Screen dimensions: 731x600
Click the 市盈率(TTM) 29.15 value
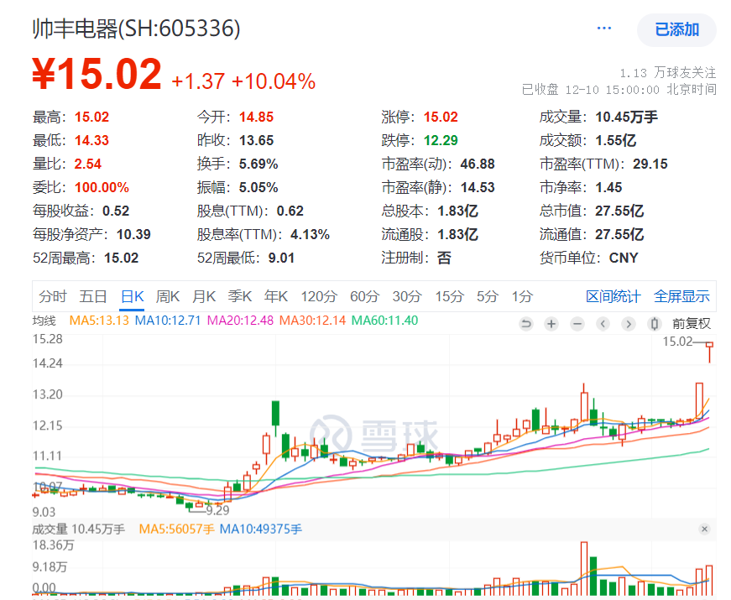(x=650, y=164)
